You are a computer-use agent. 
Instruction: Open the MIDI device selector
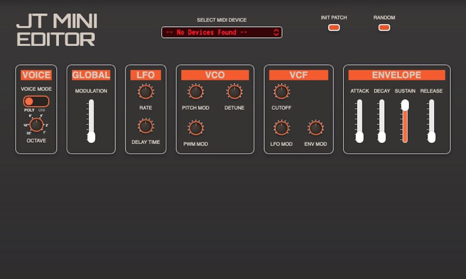(221, 32)
